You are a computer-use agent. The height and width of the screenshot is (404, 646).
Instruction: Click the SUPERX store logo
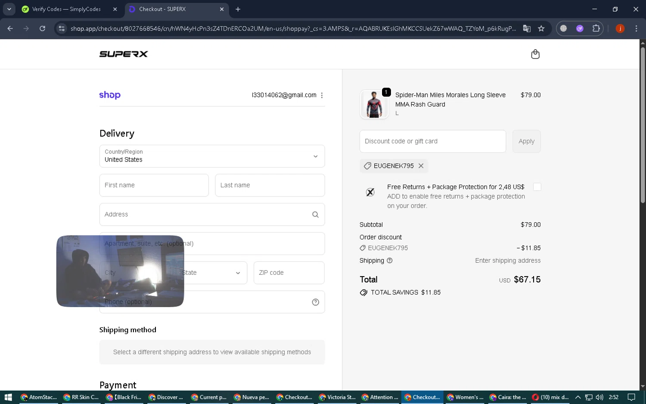[124, 54]
